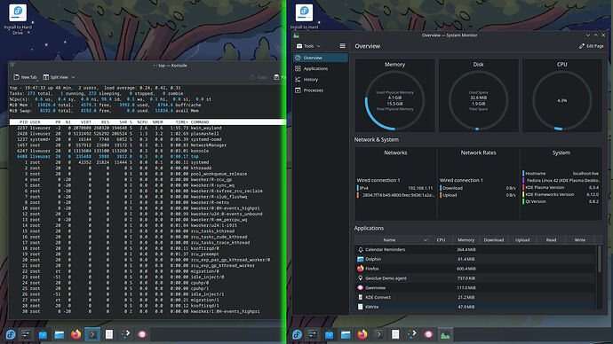This screenshot has height=344, width=613.
Task: Click the Firefox icon in Applications list
Action: [361, 269]
